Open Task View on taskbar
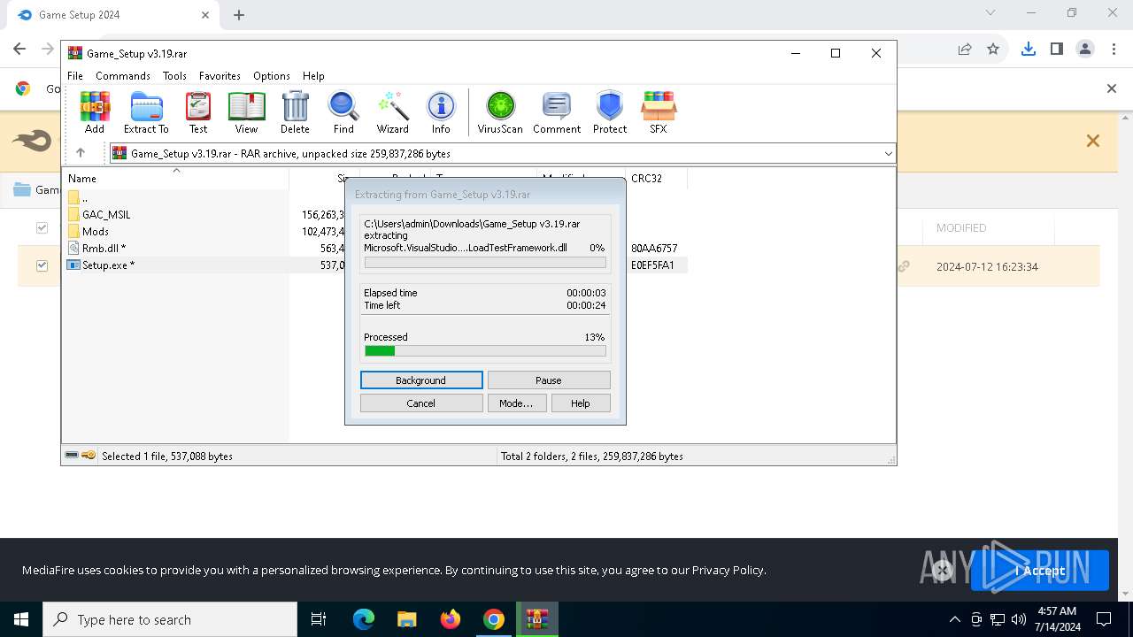The image size is (1133, 637). point(319,619)
